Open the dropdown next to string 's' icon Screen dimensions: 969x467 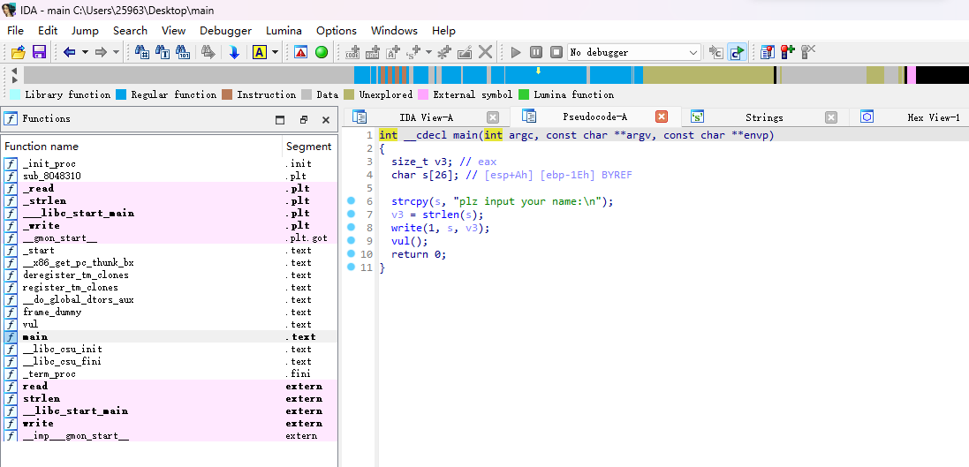point(429,52)
